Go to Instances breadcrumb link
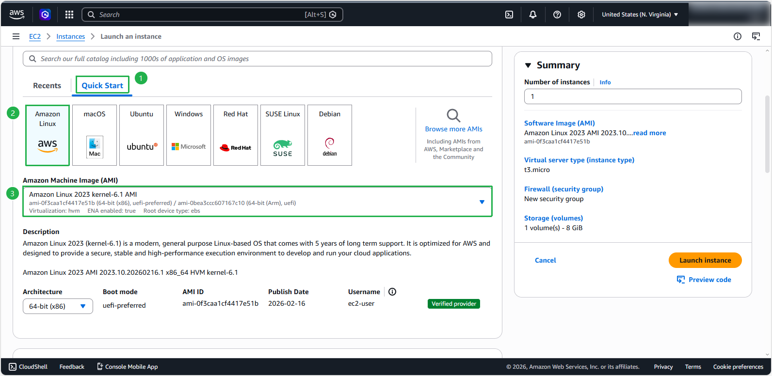Screen dimensions: 772x376 coord(70,36)
